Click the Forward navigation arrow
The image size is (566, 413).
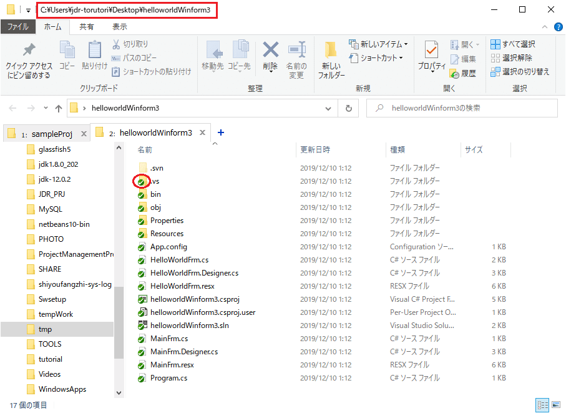(31, 108)
